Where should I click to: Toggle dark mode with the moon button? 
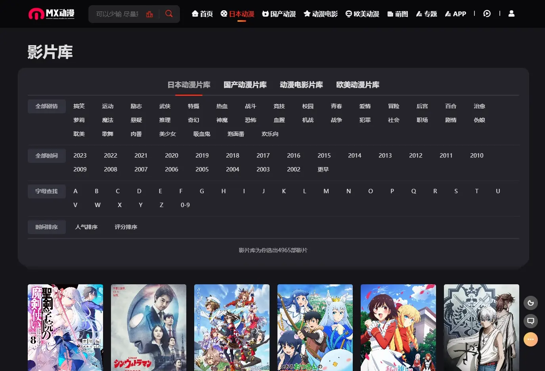point(530,303)
